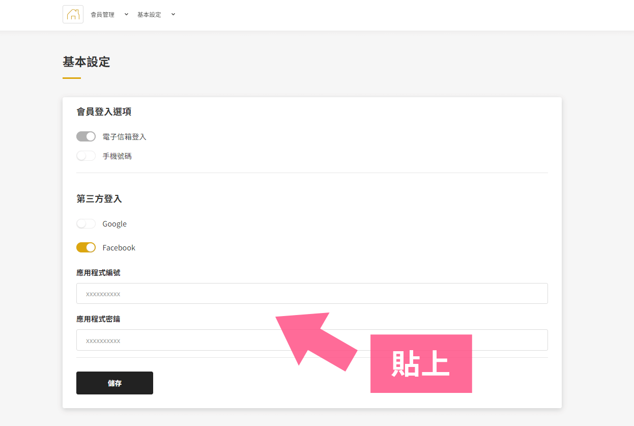
Task: Disable the Facebook login switch
Action: coord(86,247)
